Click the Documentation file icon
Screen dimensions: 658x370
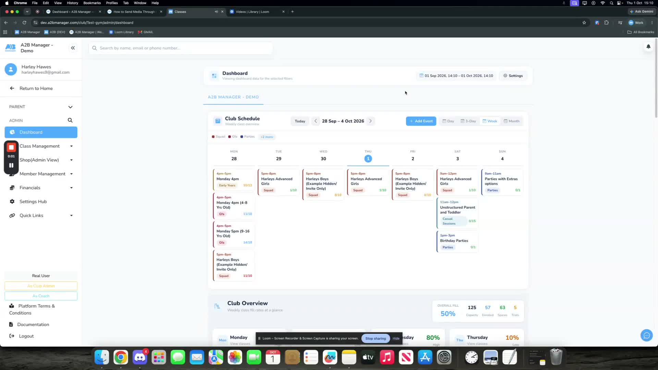click(x=11, y=324)
